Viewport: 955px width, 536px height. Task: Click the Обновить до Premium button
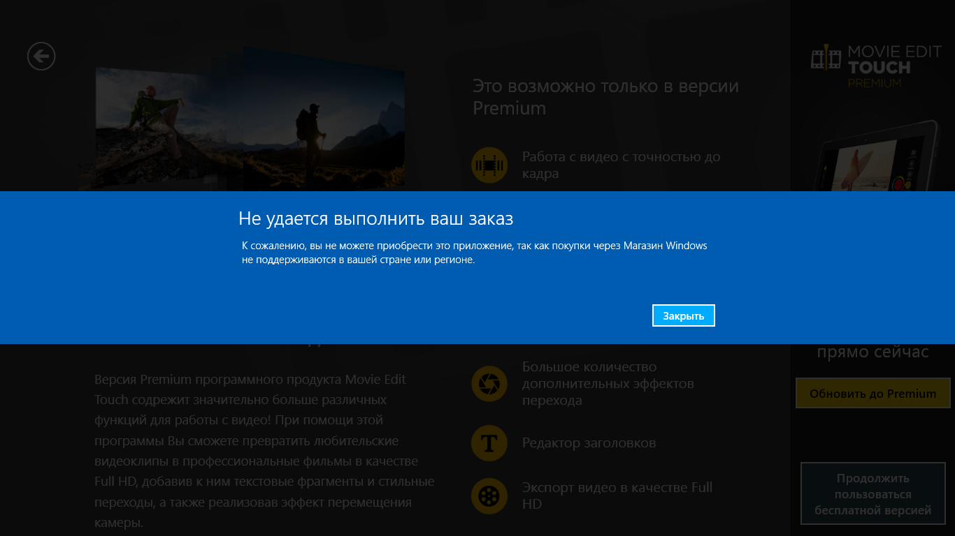click(873, 394)
